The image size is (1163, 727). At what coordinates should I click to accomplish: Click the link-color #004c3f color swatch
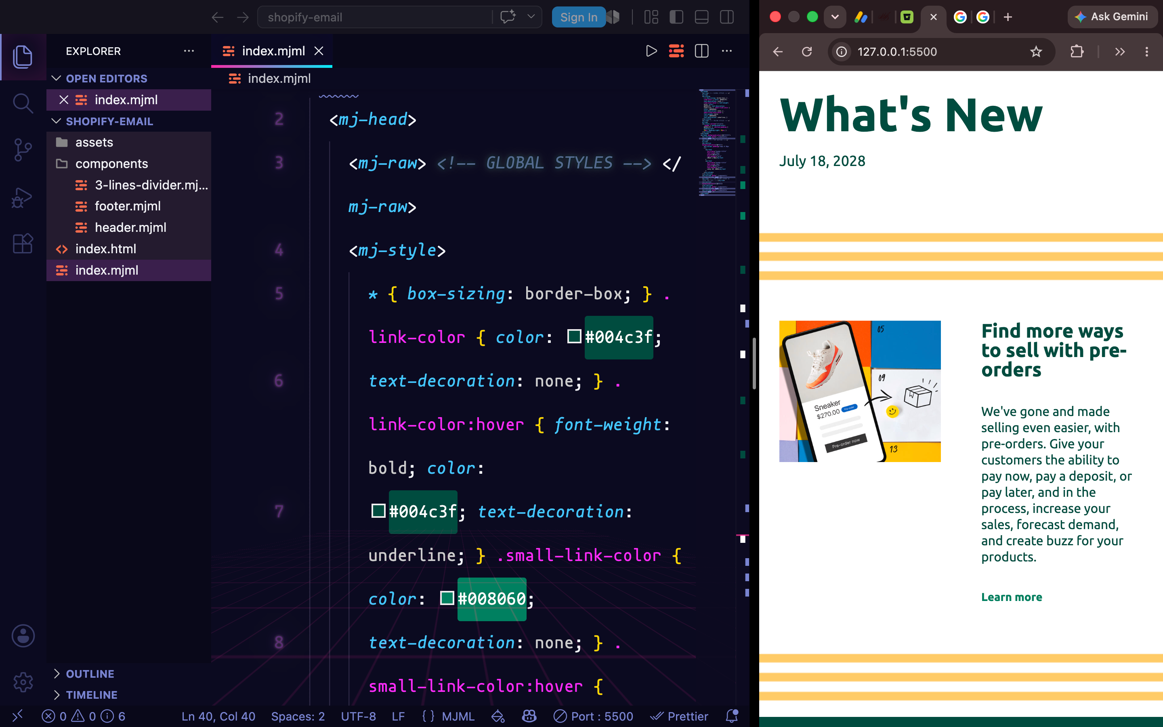coord(574,336)
